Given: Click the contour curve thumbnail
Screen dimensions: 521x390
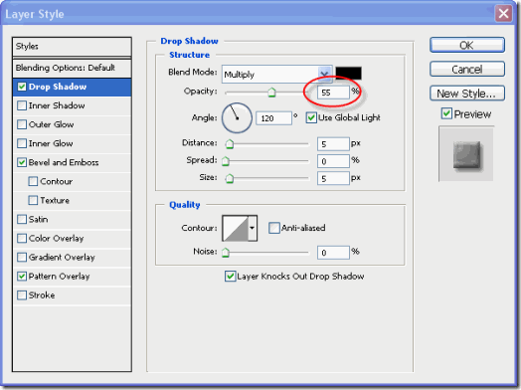Looking at the screenshot, I should pos(236,228).
